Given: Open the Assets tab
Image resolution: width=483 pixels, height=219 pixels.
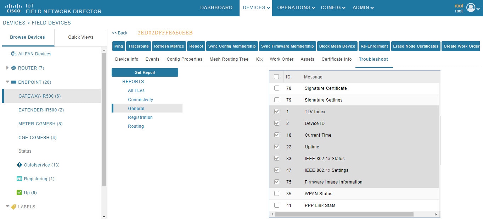Looking at the screenshot, I should pyautogui.click(x=308, y=59).
